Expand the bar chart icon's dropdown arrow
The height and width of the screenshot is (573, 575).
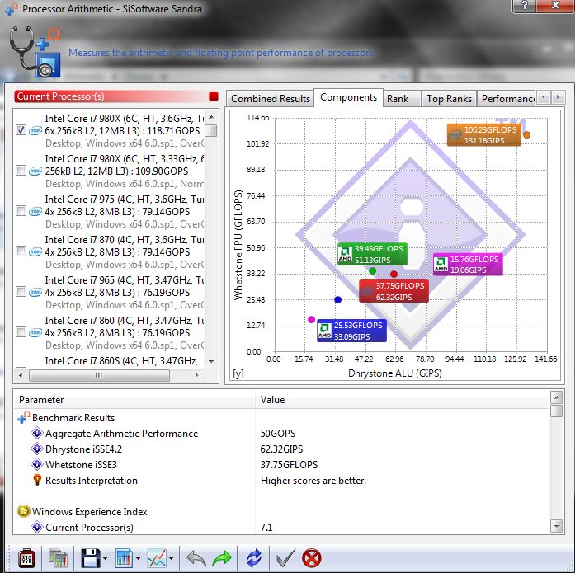click(x=139, y=559)
